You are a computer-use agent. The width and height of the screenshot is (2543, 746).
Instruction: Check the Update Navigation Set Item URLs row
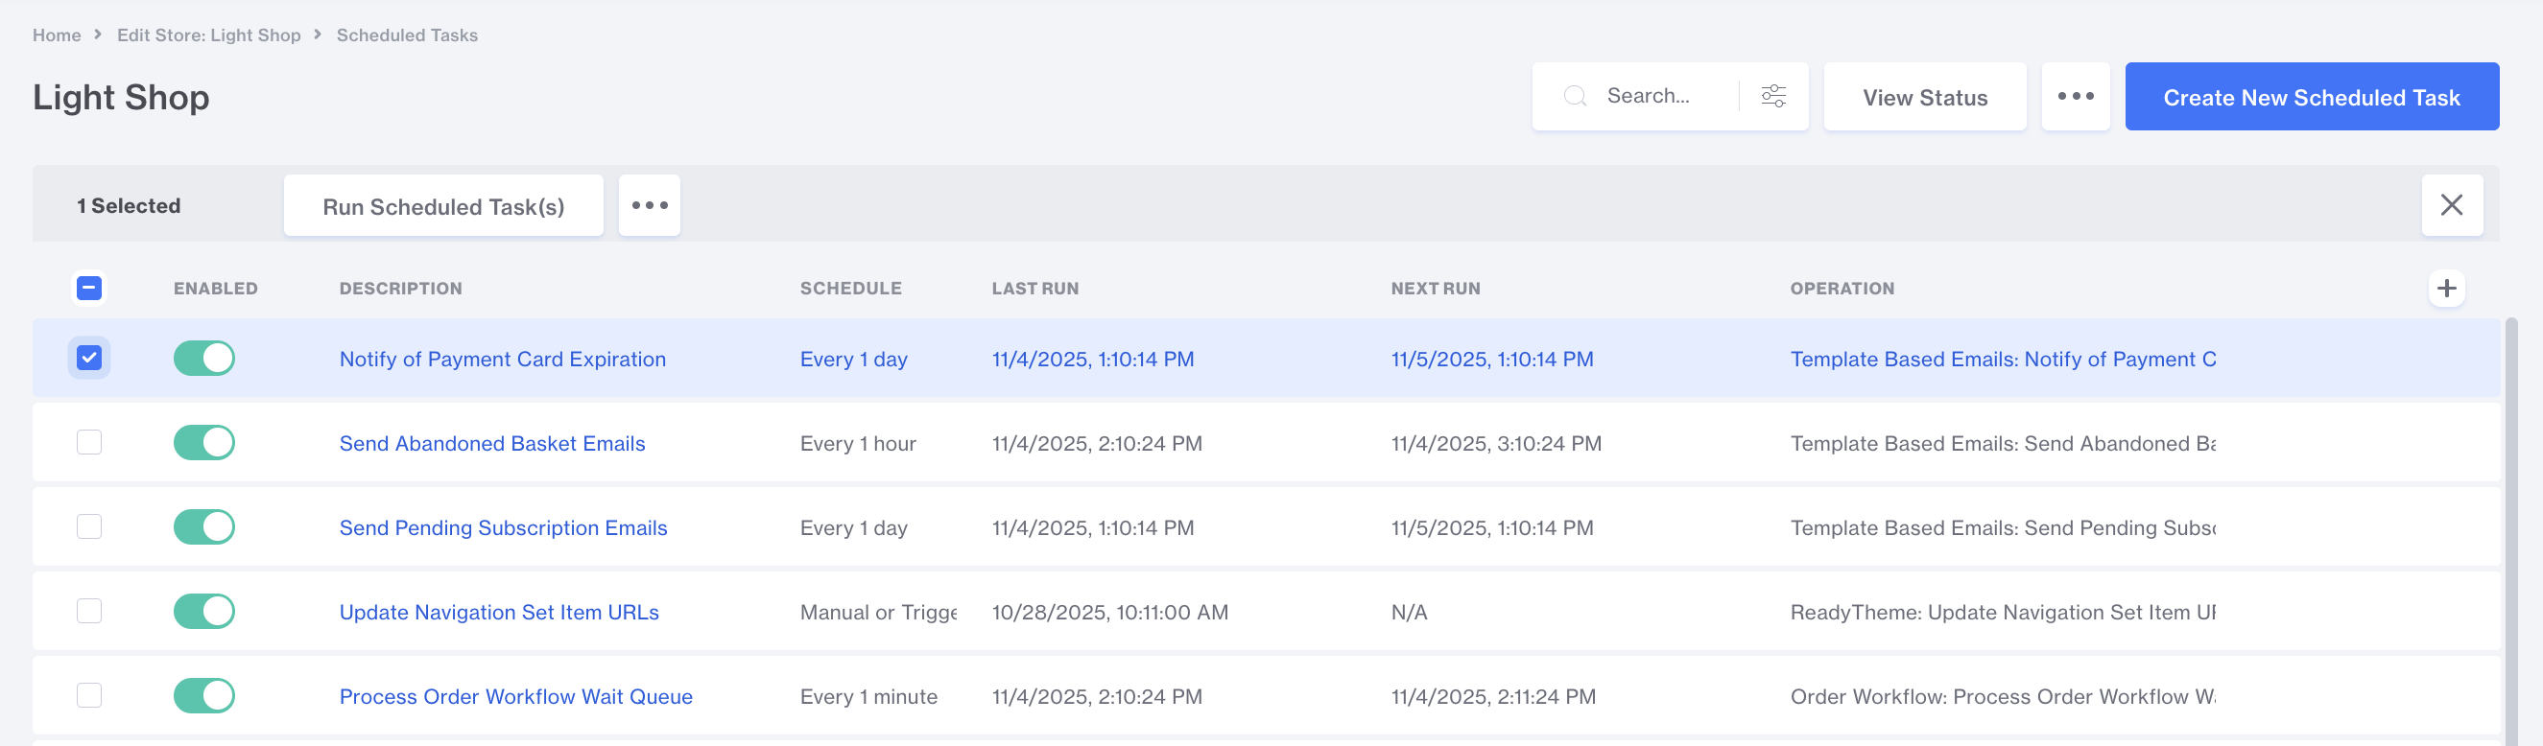pos(89,611)
